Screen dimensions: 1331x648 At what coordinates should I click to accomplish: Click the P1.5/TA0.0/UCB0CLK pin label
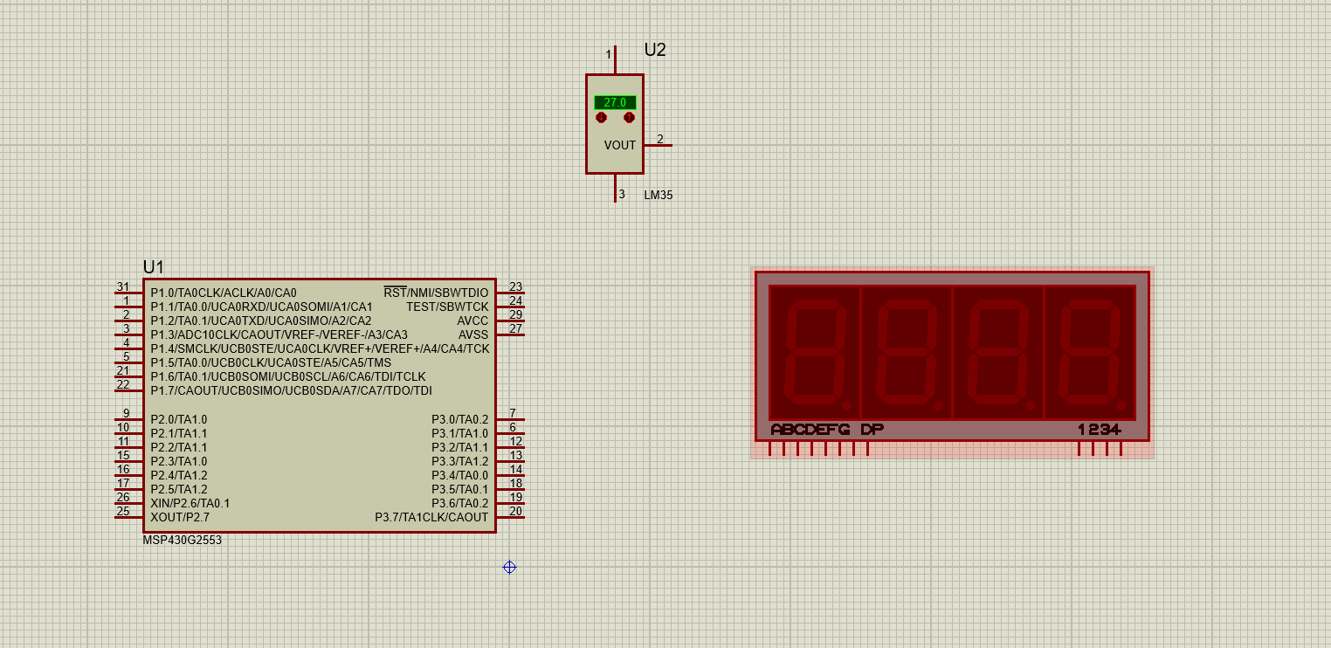click(271, 362)
